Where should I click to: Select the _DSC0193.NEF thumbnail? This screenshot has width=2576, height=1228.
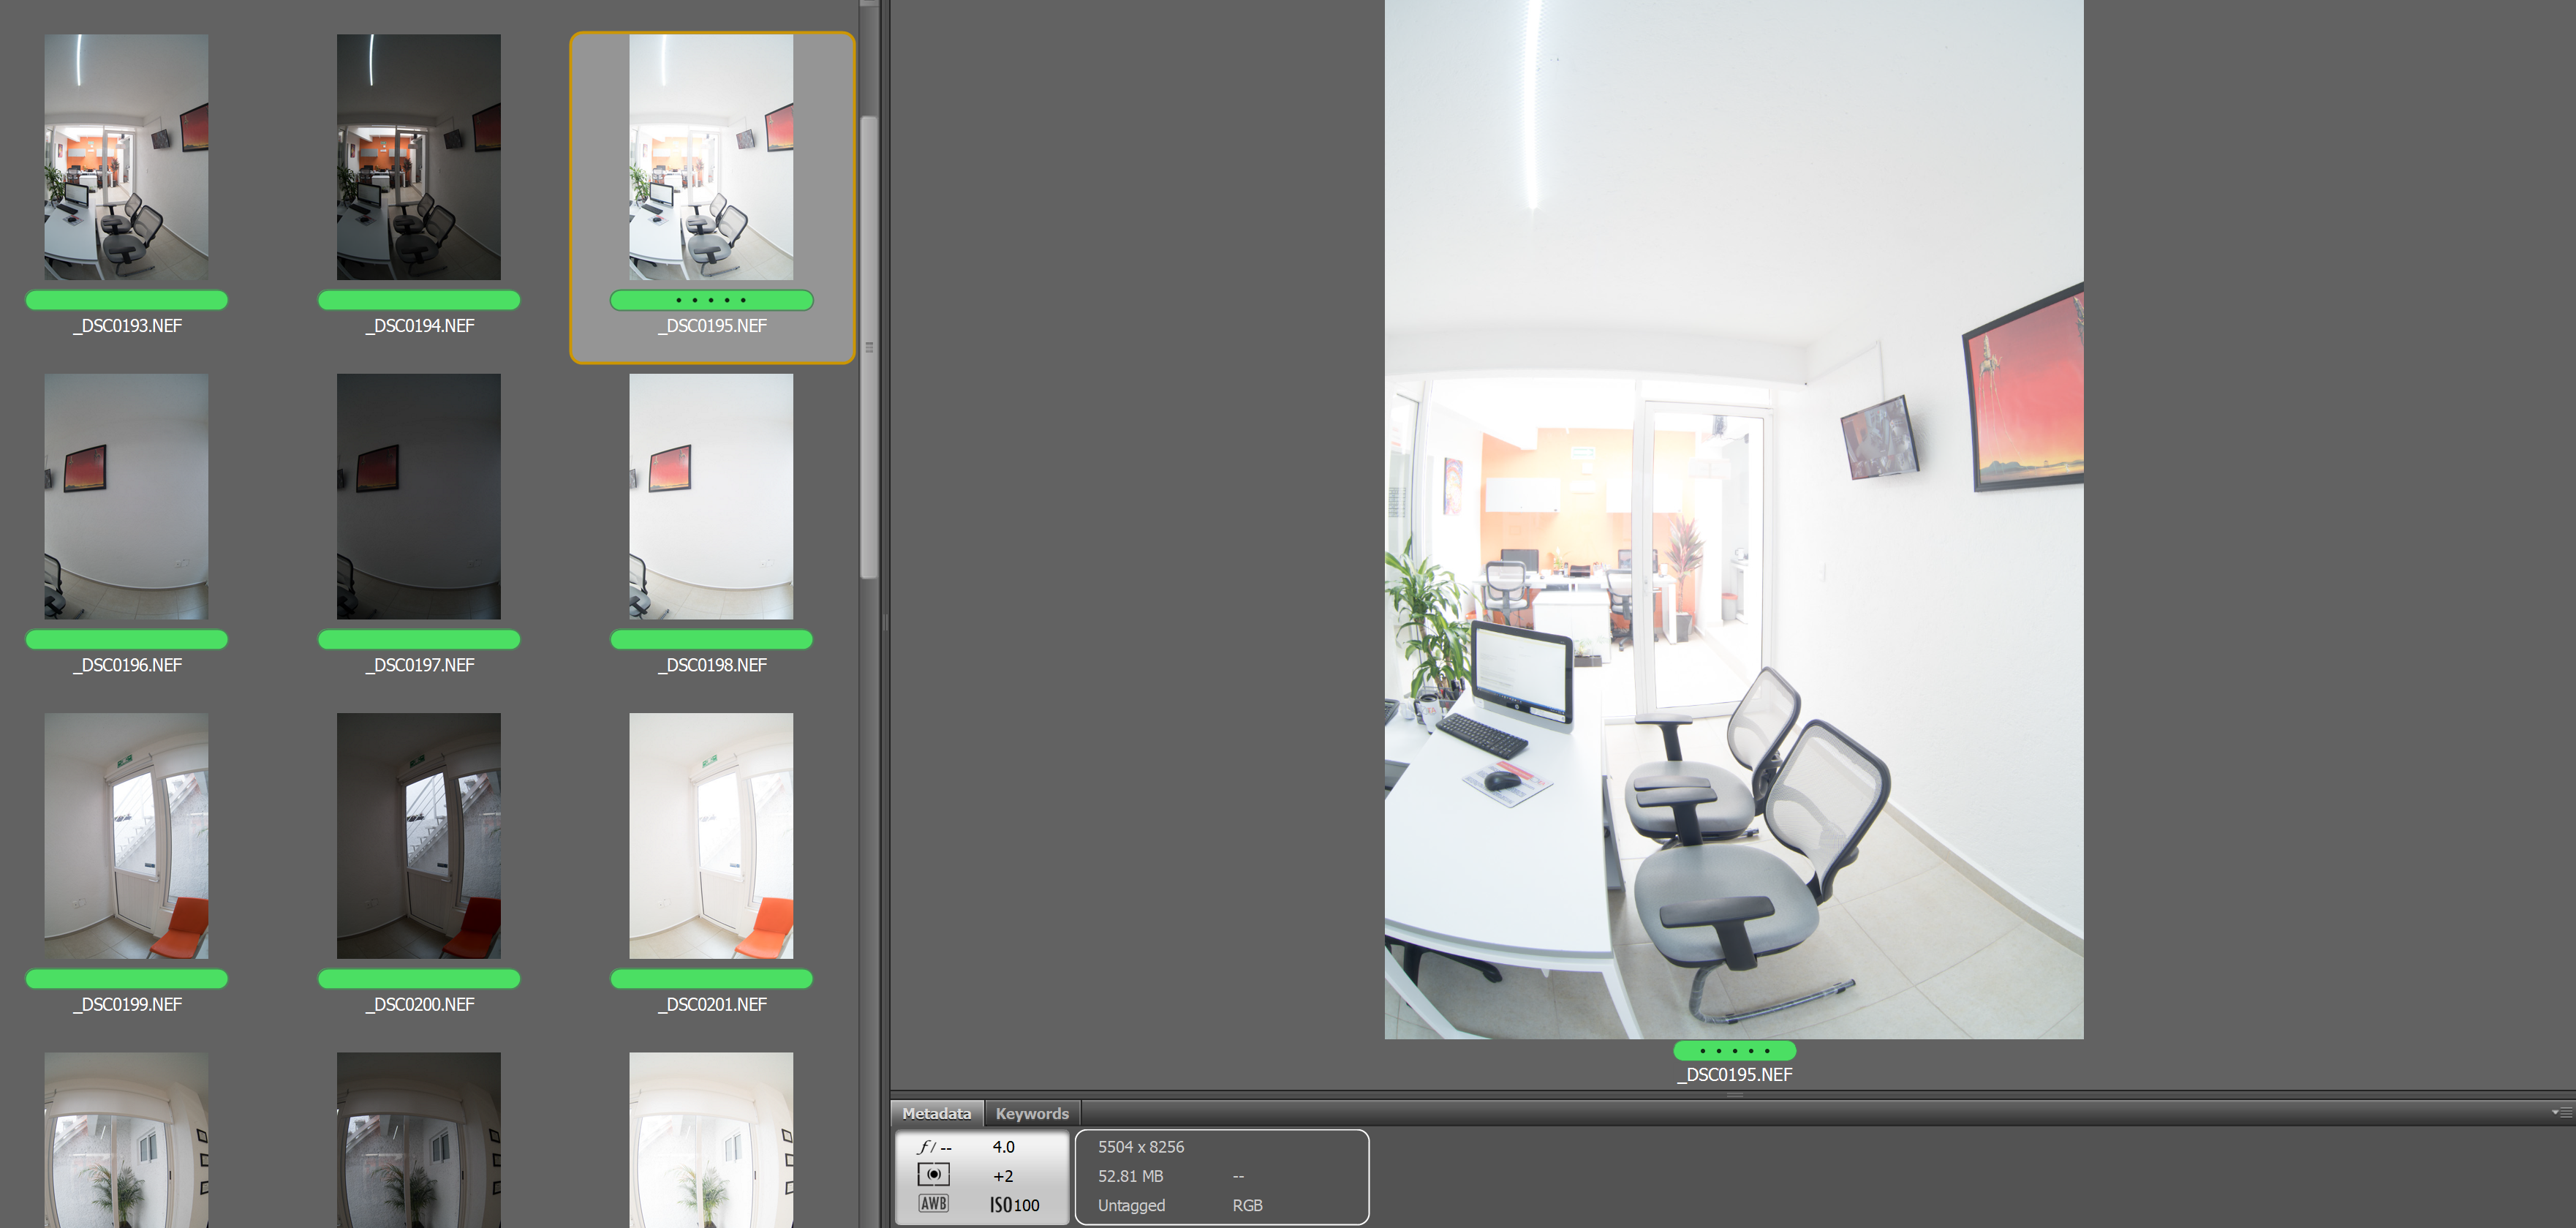[126, 157]
